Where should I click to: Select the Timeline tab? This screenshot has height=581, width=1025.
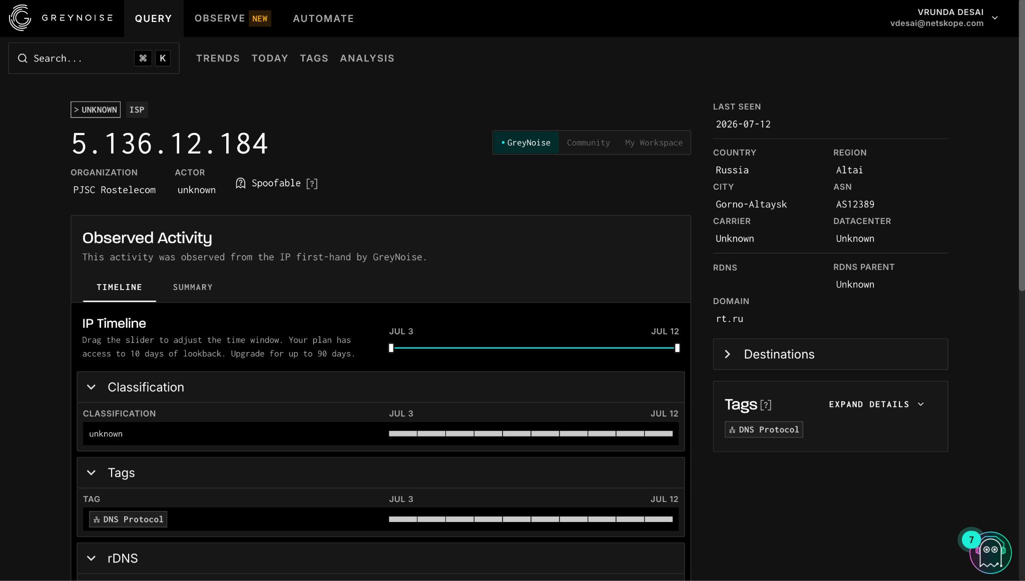(x=119, y=287)
